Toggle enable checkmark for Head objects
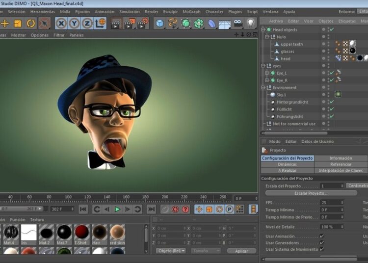This screenshot has height=263, width=368. point(332,29)
